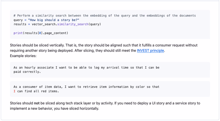Click the 'paid correctly.' code line
220x121 pixels.
coord(27,72)
